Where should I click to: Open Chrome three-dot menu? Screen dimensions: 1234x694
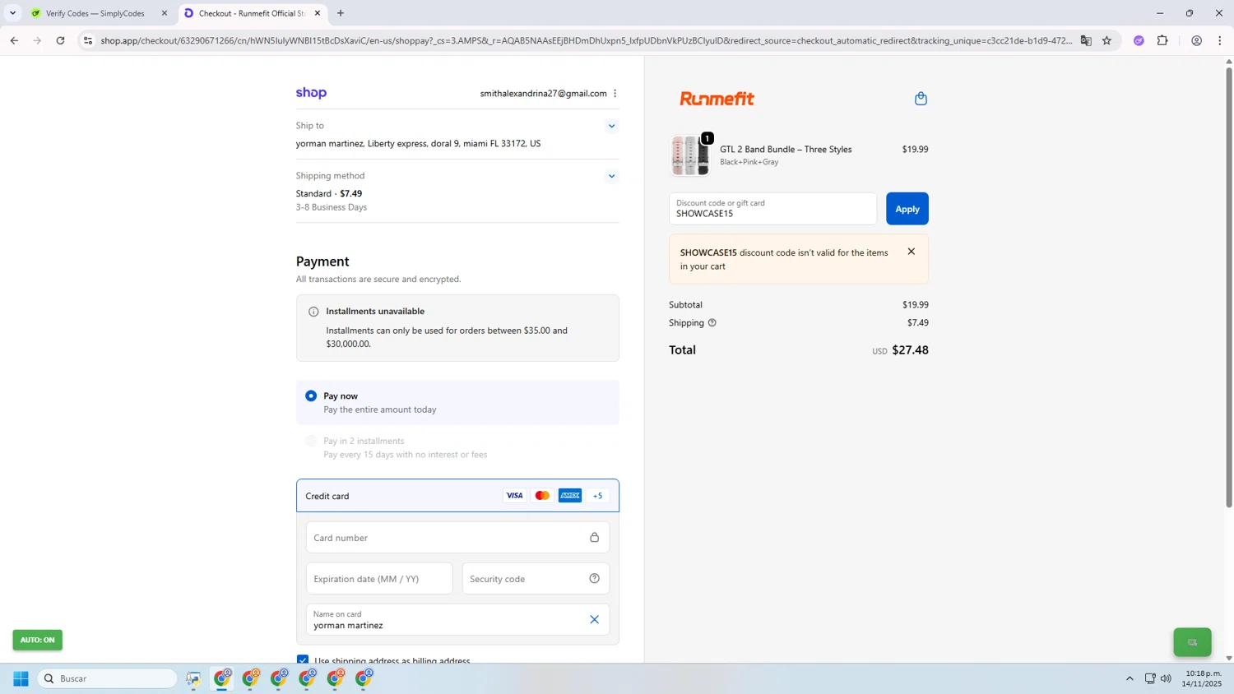pyautogui.click(x=1220, y=40)
